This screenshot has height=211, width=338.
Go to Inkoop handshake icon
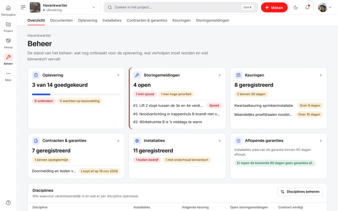tap(8, 43)
